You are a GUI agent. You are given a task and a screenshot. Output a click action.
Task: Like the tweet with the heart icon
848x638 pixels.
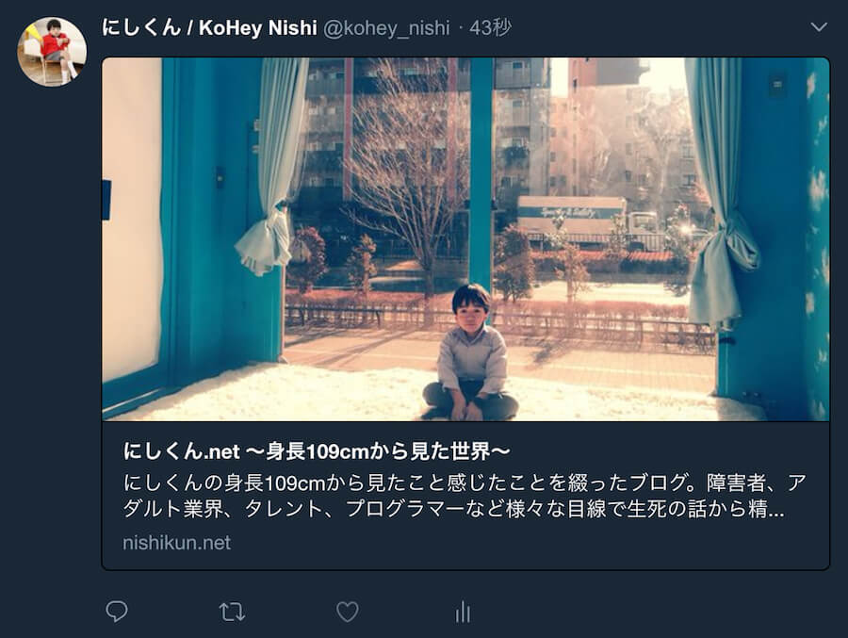347,612
